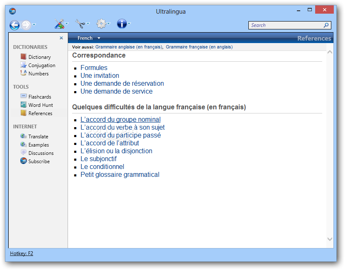Open Une demande de service link
The height and width of the screenshot is (270, 345).
(117, 92)
